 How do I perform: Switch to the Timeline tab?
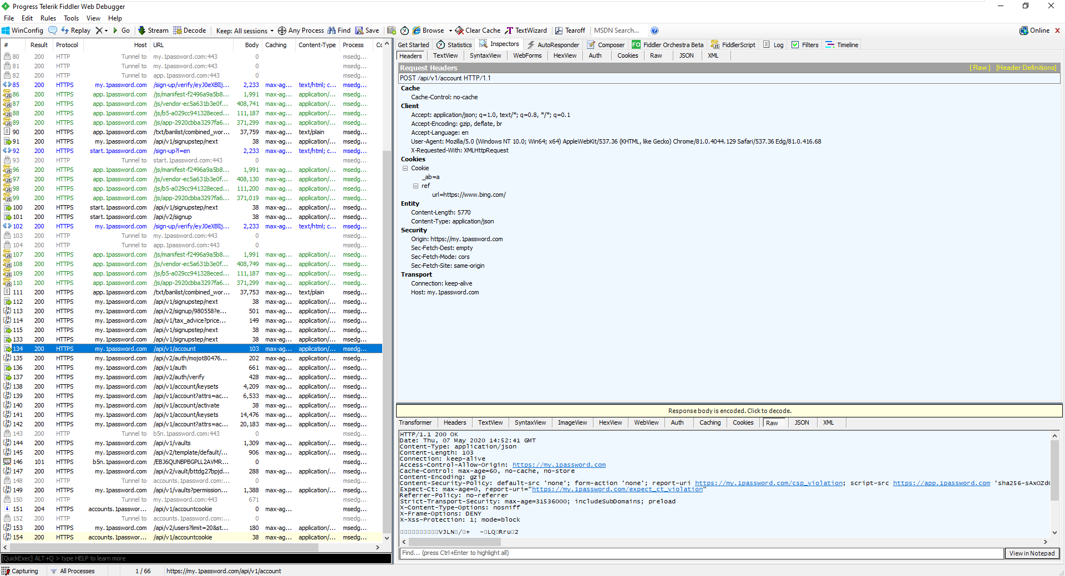841,45
